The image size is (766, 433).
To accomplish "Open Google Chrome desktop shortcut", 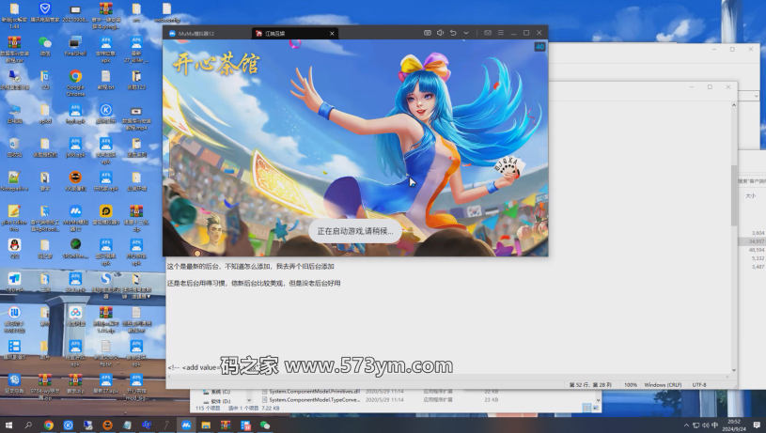I will click(x=75, y=82).
